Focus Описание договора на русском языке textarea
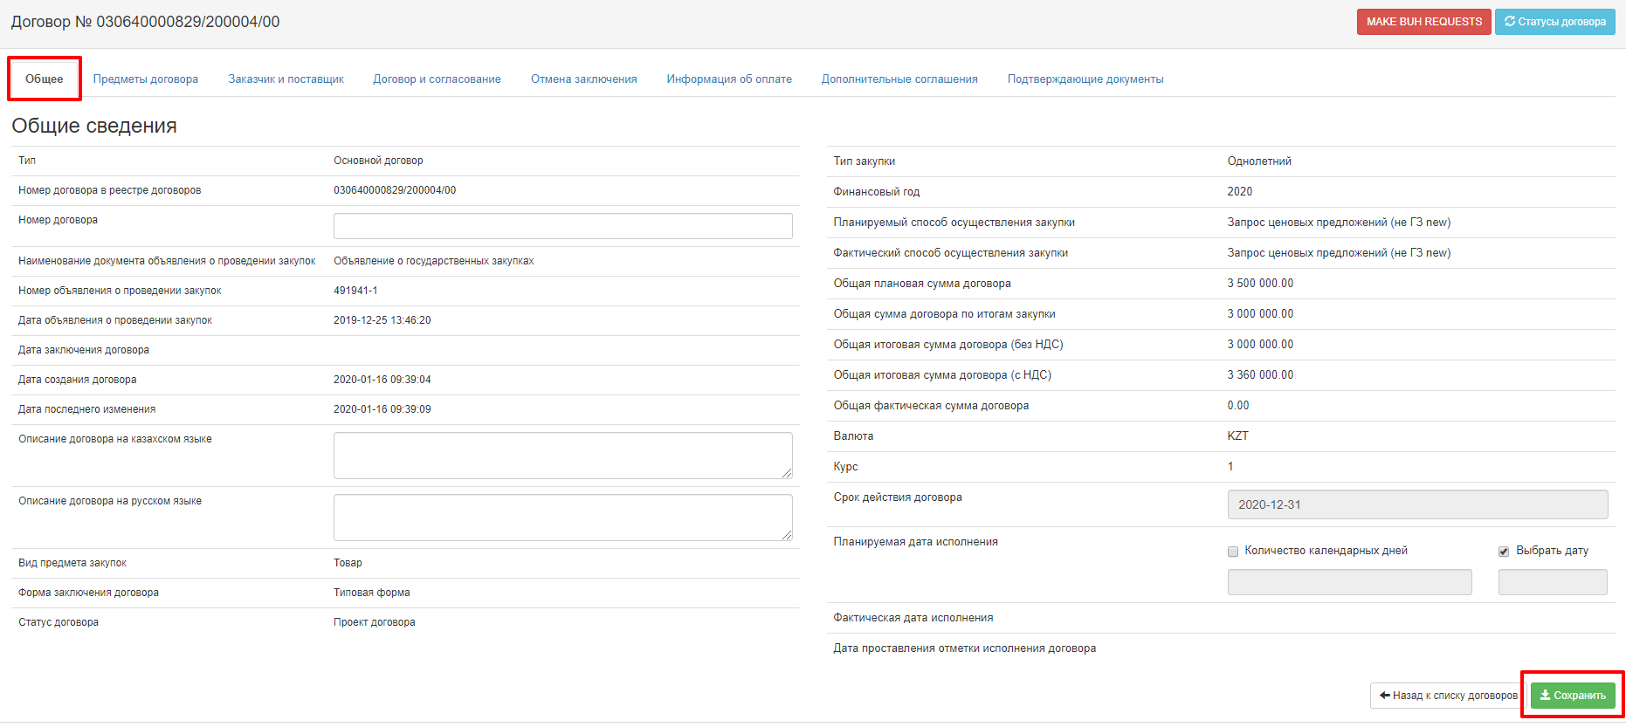 coord(562,518)
